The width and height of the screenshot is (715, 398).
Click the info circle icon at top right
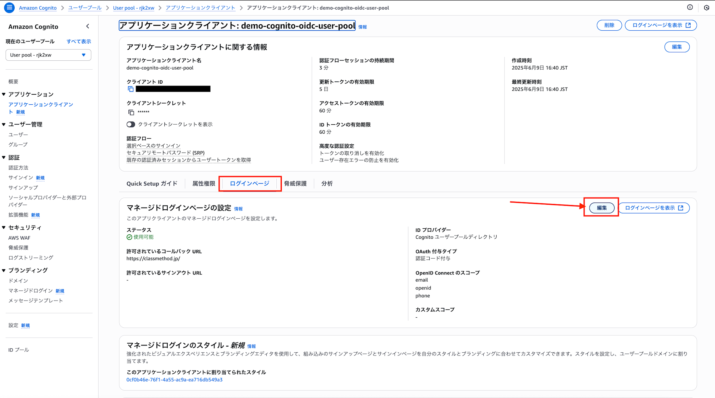(690, 8)
